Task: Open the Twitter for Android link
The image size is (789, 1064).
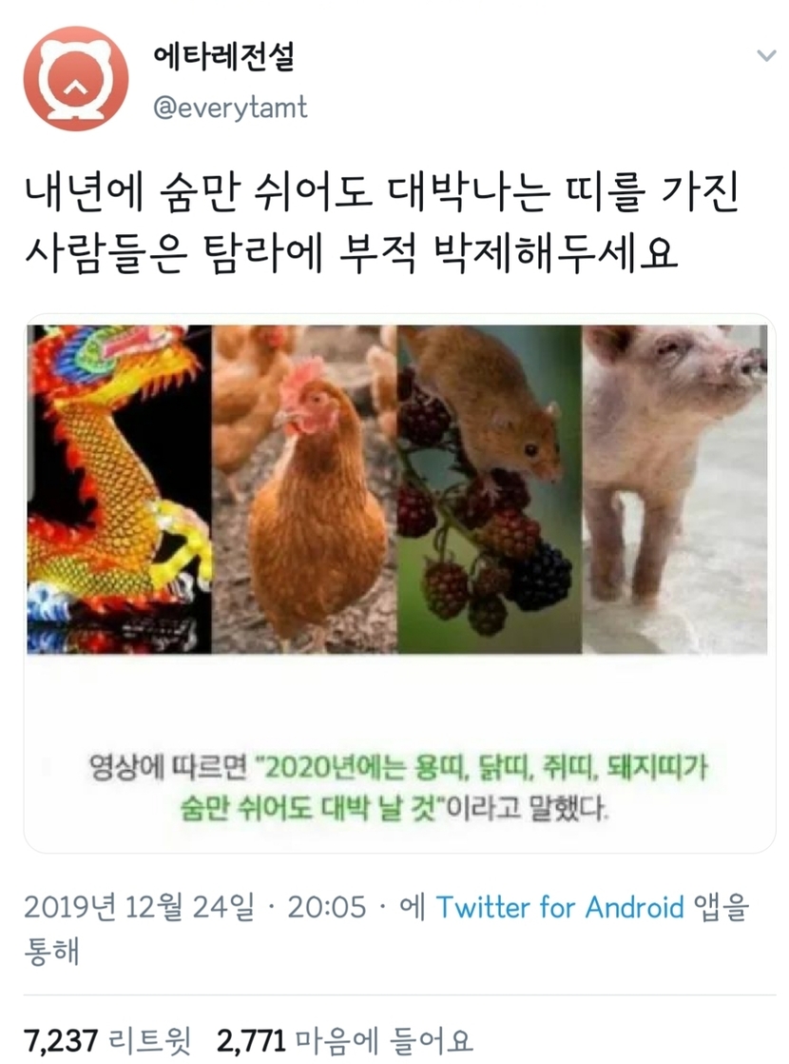Action: 560,907
